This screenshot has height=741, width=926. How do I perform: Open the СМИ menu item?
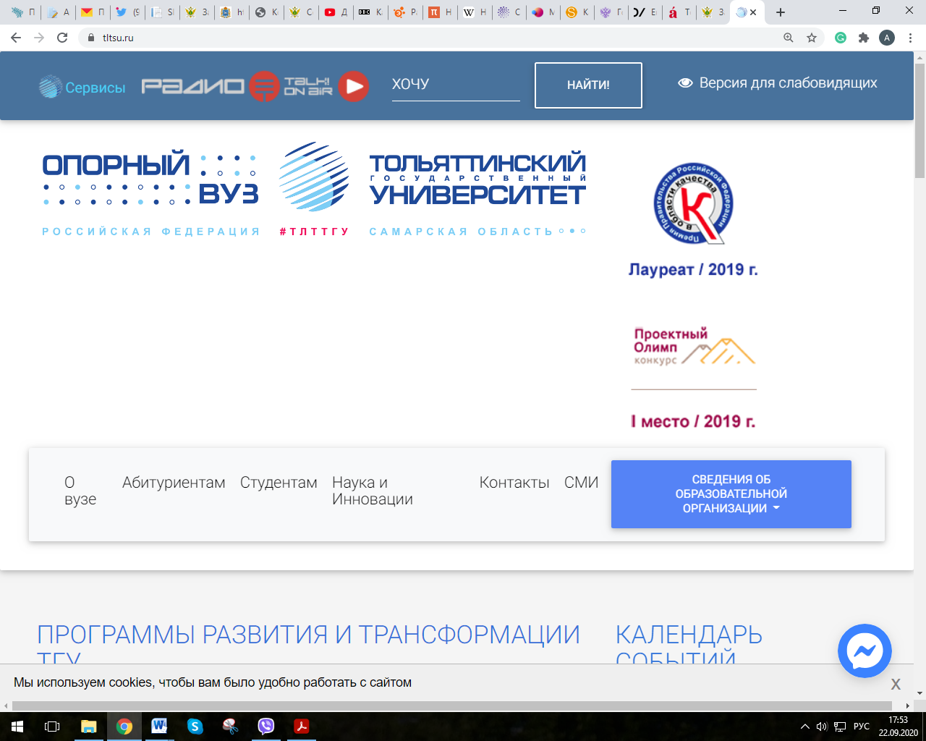(582, 483)
